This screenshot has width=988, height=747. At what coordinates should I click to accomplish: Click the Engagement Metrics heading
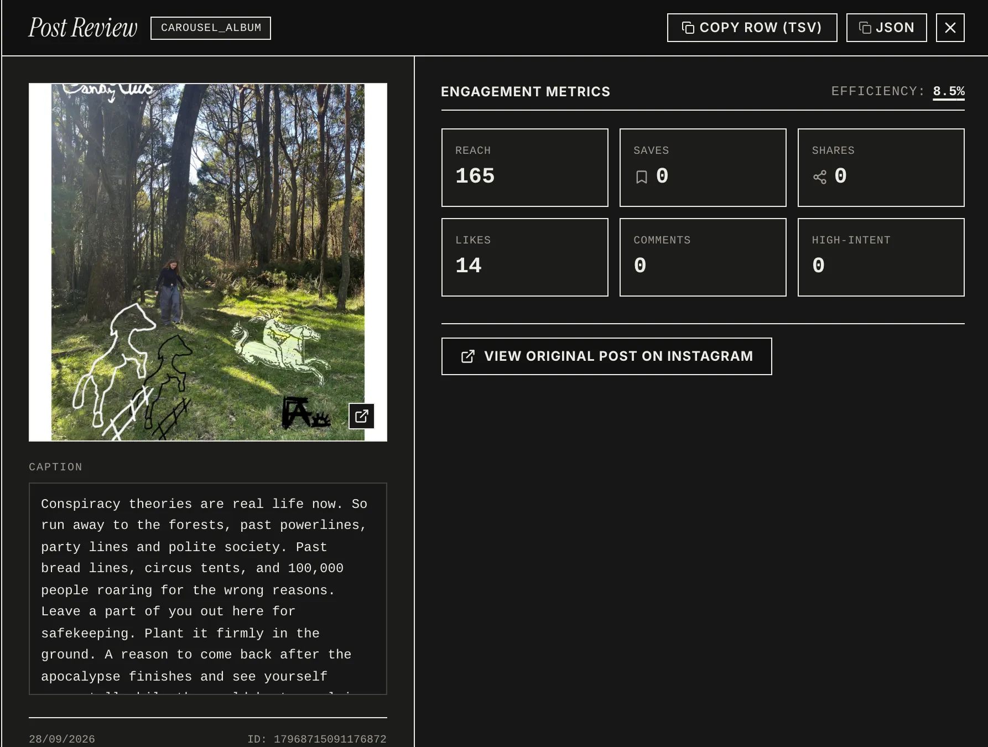(x=525, y=92)
